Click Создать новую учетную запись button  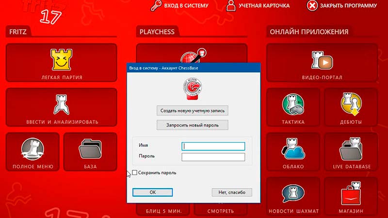(193, 111)
